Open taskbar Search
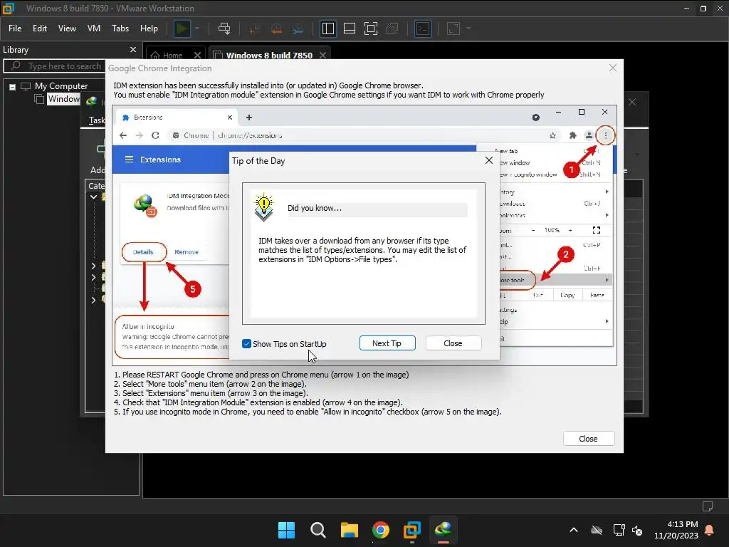This screenshot has height=547, width=729. point(318,530)
